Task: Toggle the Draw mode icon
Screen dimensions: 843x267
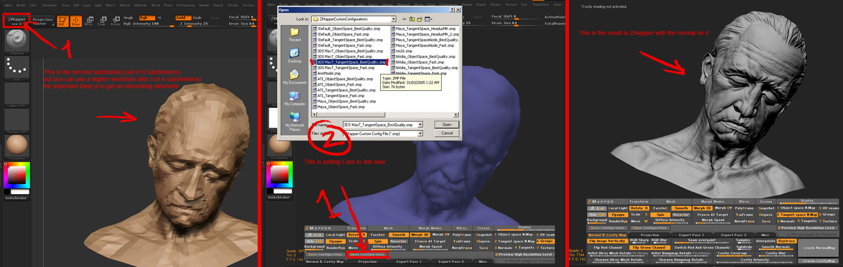Action: coord(76,21)
